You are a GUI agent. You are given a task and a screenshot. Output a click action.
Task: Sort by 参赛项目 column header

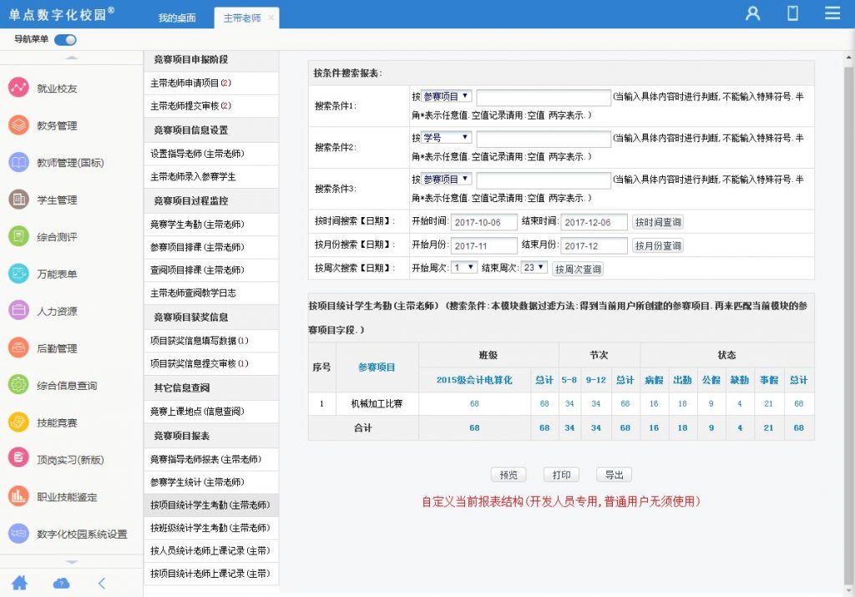tap(377, 367)
